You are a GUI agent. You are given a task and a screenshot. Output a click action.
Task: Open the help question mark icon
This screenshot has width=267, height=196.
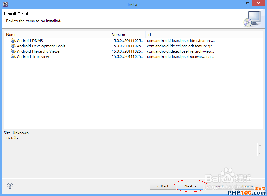[10, 186]
